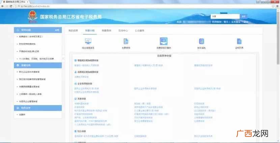This screenshot has width=280, height=143.
Task: Click the 综合申报 section icon
Action: (x=76, y=131)
